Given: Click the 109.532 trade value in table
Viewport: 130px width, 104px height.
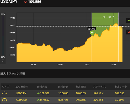Looking at the screenshot, I should 45,93.
